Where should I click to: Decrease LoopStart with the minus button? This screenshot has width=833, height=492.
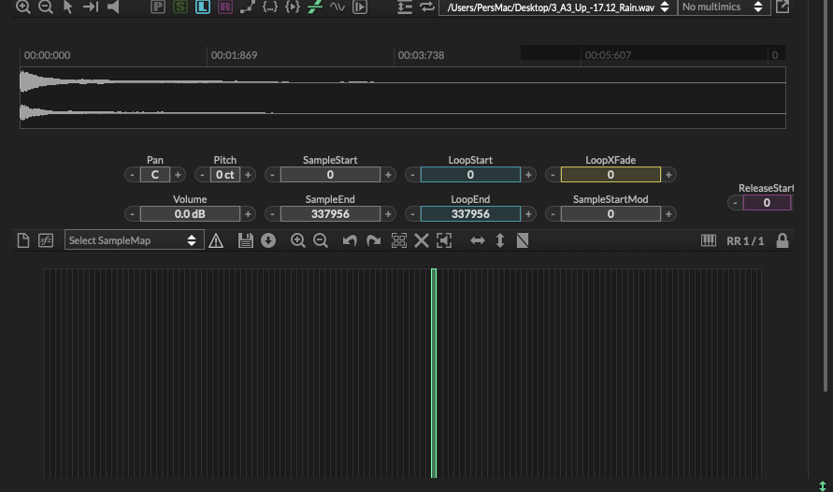(x=412, y=175)
